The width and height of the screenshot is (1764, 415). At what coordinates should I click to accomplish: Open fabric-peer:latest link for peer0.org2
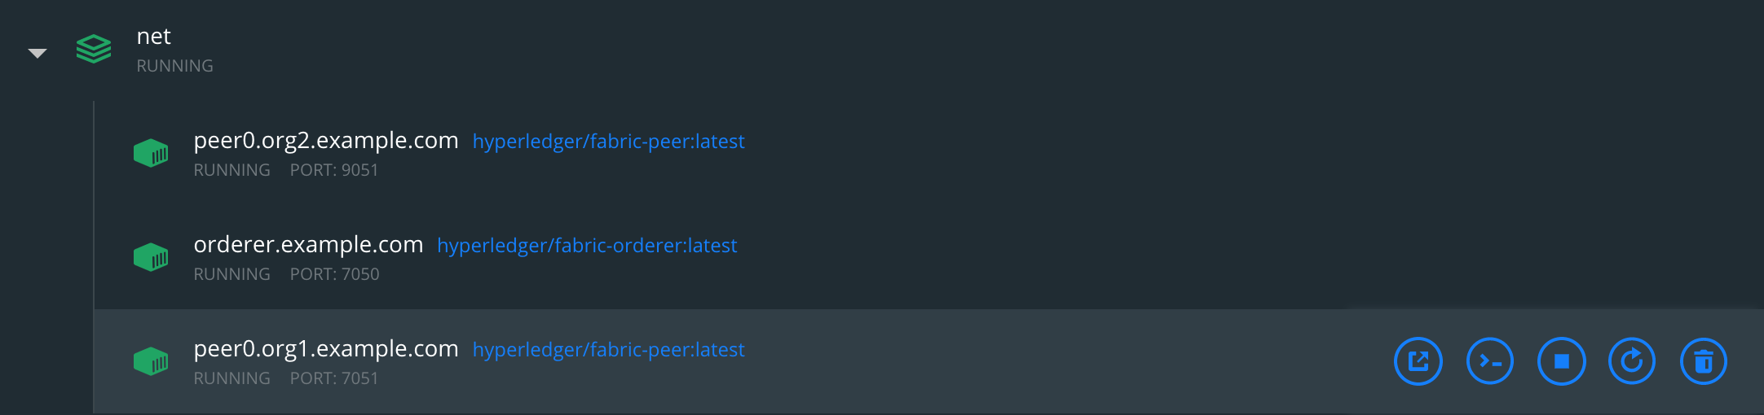609,142
